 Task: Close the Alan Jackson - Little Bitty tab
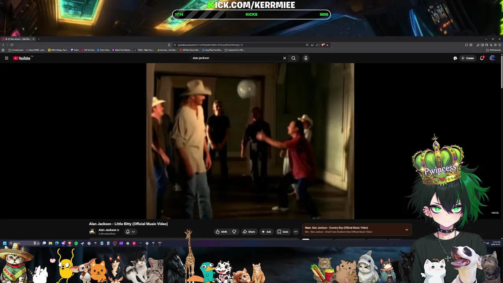pos(33,39)
